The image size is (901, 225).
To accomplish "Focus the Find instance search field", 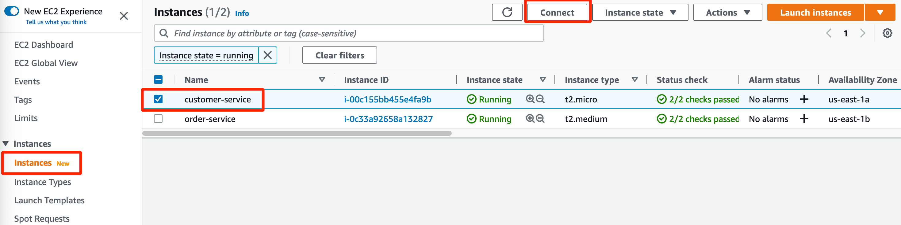I will [x=349, y=33].
